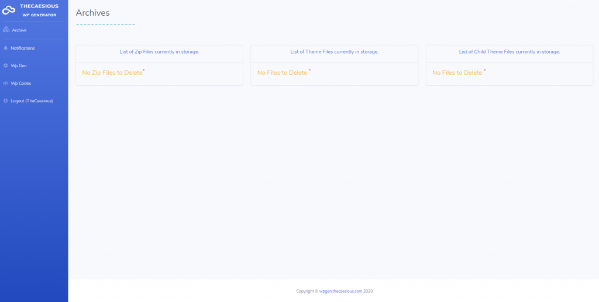
Task: Open the Notifications menu item
Action: click(x=23, y=48)
